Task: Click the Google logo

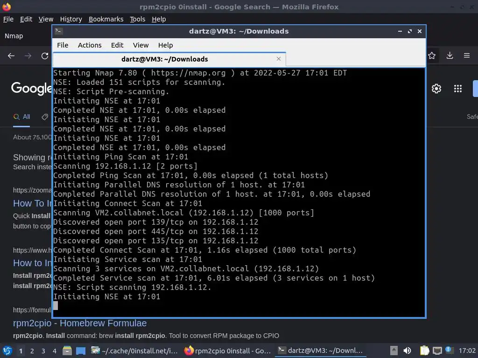Action: [x=32, y=88]
